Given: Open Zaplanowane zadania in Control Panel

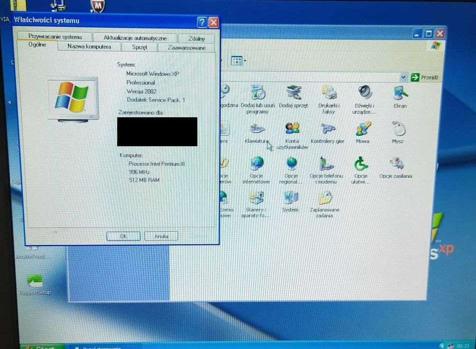Looking at the screenshot, I should click(324, 204).
